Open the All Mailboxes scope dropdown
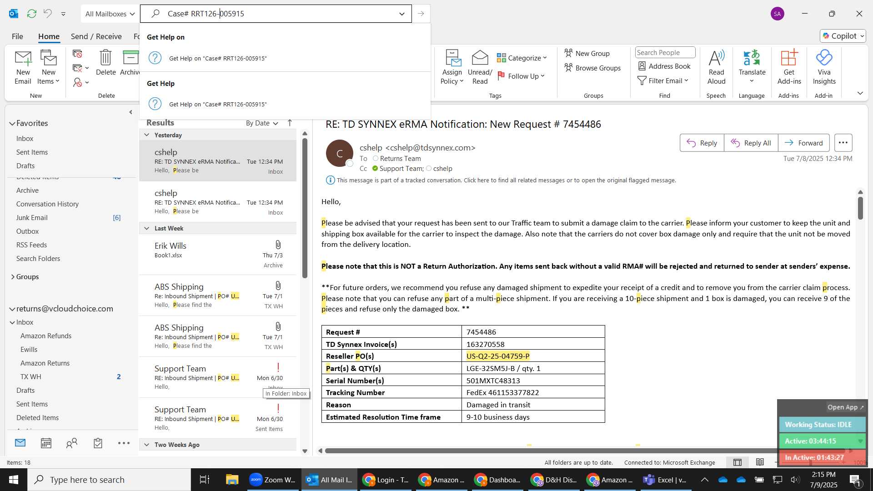Image resolution: width=873 pixels, height=491 pixels. point(110,14)
